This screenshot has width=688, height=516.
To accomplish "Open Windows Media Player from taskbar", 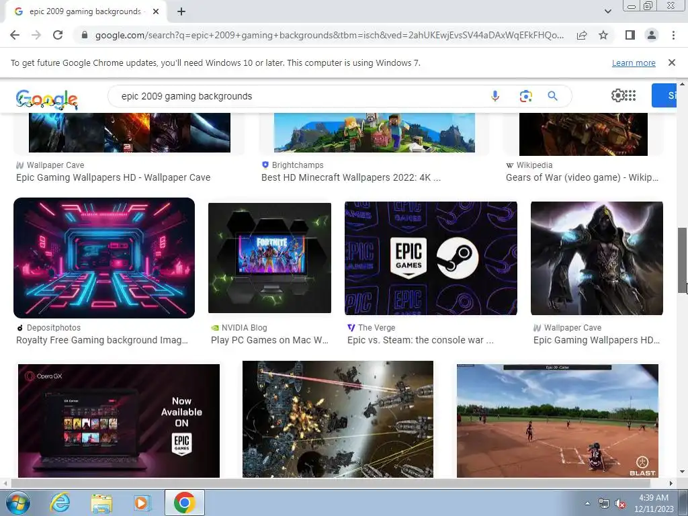I will [142, 503].
